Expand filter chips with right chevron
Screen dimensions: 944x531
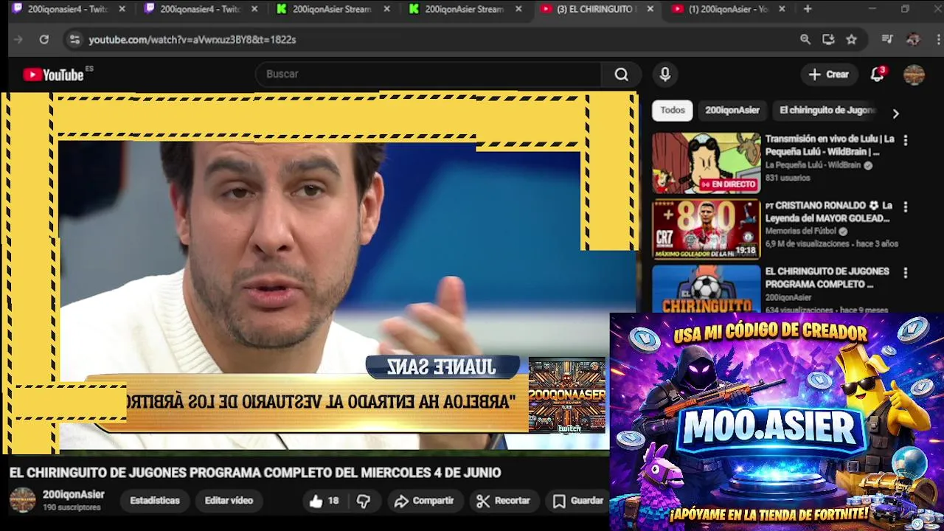click(895, 114)
